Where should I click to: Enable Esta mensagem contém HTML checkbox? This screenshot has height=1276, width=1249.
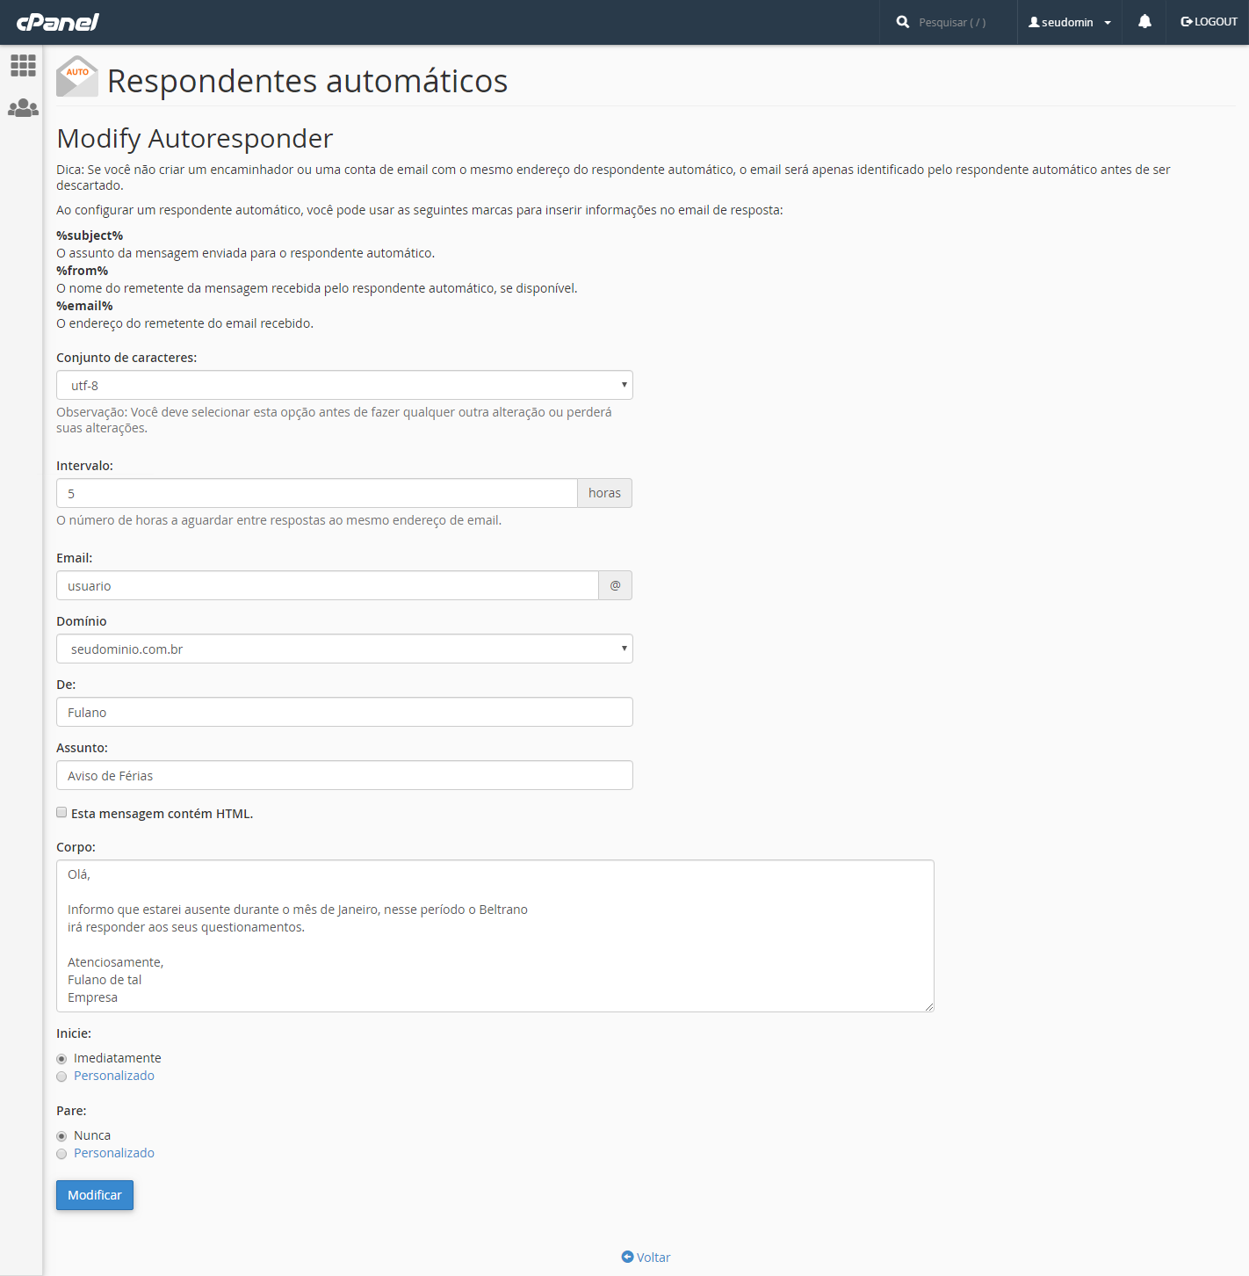click(x=61, y=813)
